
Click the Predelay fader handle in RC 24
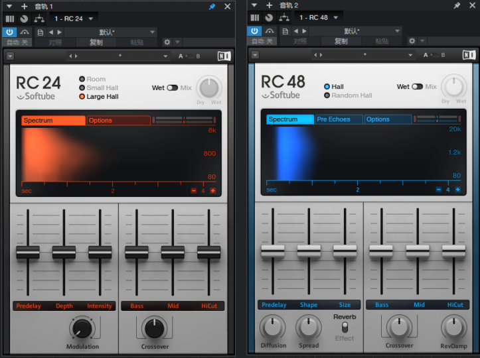28,252
